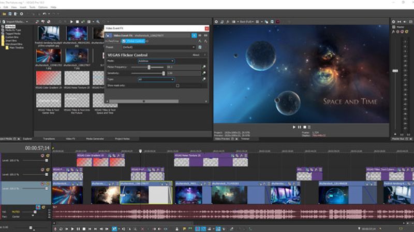This screenshot has width=414, height=232.
Task: Save the current preset with the disk icon
Action: click(200, 47)
